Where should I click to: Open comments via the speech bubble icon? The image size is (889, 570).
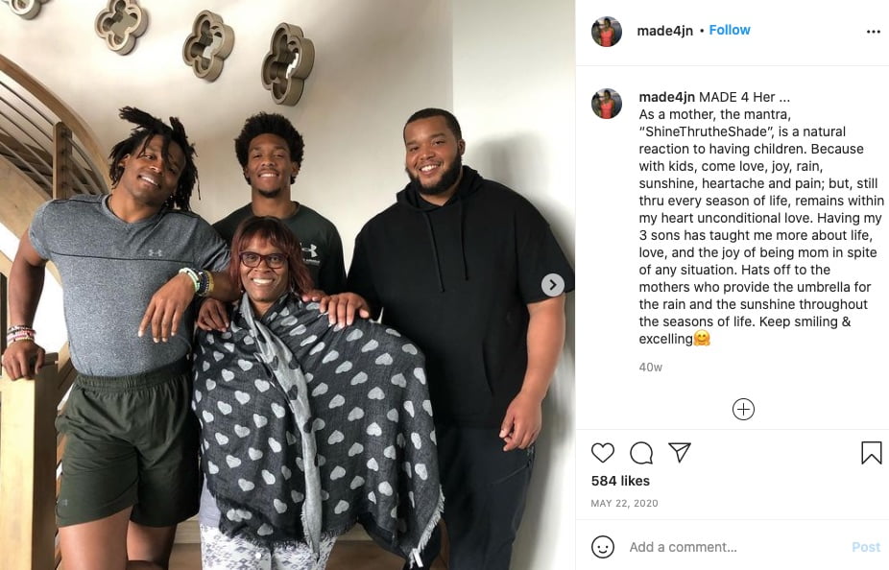coord(641,453)
